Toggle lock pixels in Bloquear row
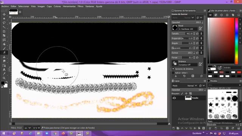The width and height of the screenshot is (242, 136). (x=182, y=93)
